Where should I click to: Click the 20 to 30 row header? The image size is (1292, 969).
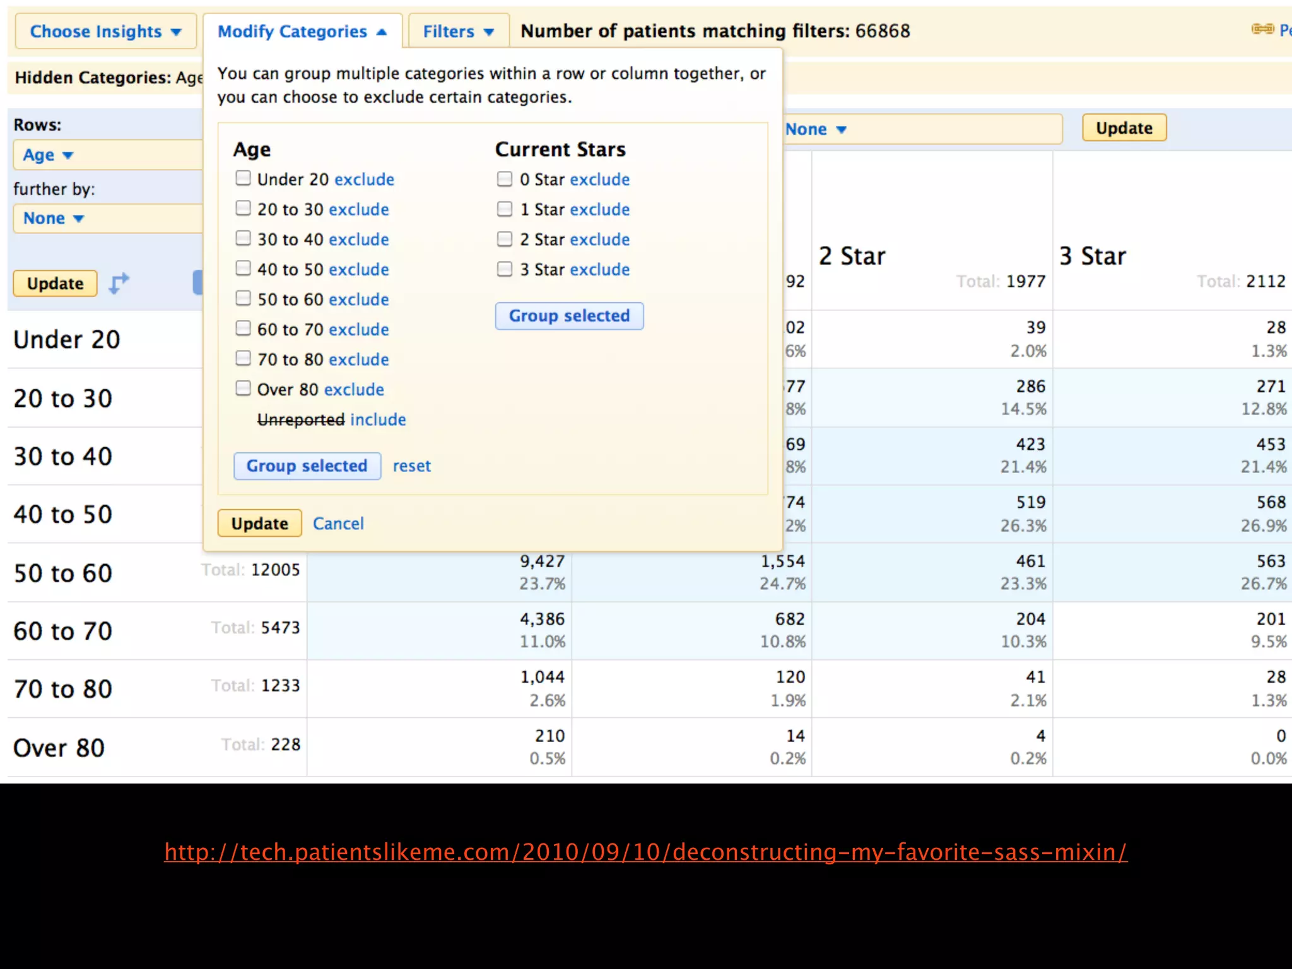(x=63, y=399)
